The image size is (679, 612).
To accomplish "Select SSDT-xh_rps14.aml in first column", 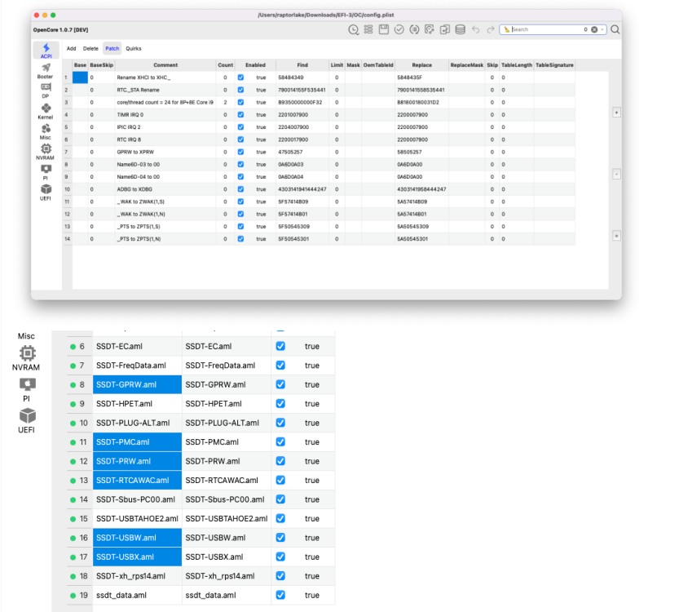I will (137, 576).
